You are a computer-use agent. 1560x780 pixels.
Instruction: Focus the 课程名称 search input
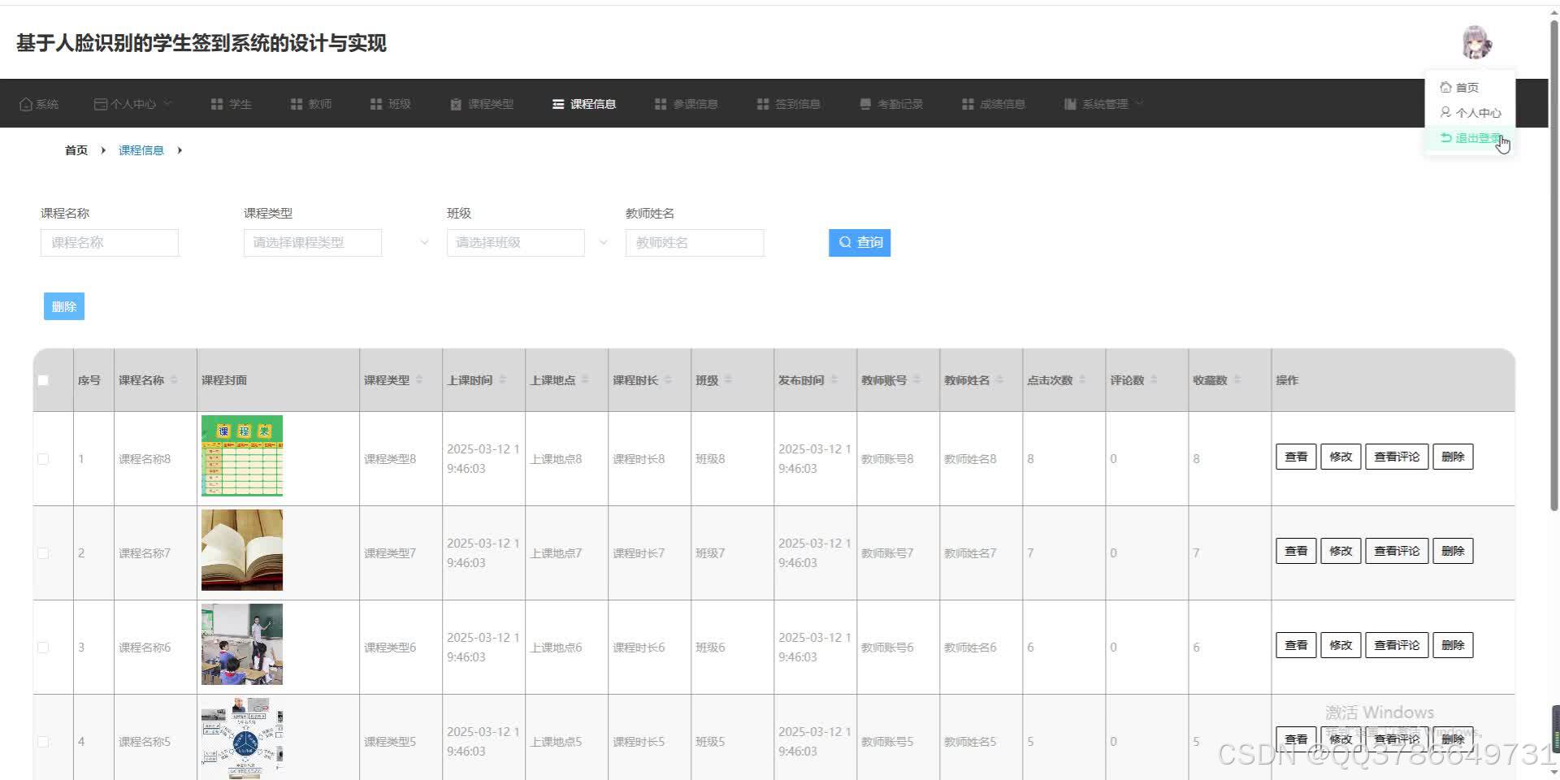click(x=110, y=242)
